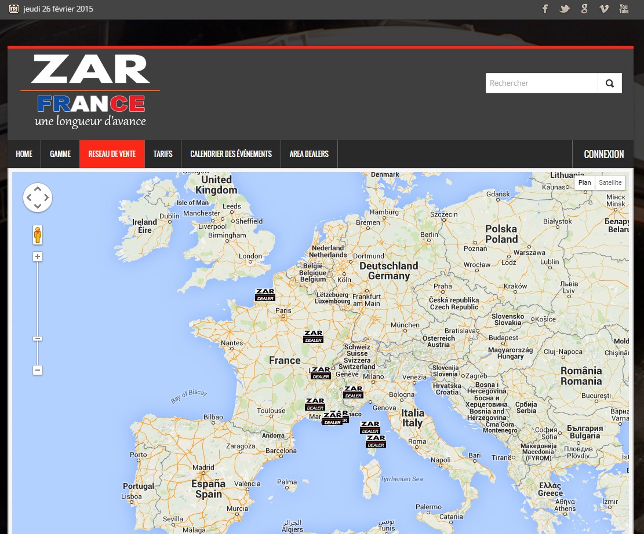Click the 'Portugal' country label on map
This screenshot has width=644, height=534.
[139, 486]
